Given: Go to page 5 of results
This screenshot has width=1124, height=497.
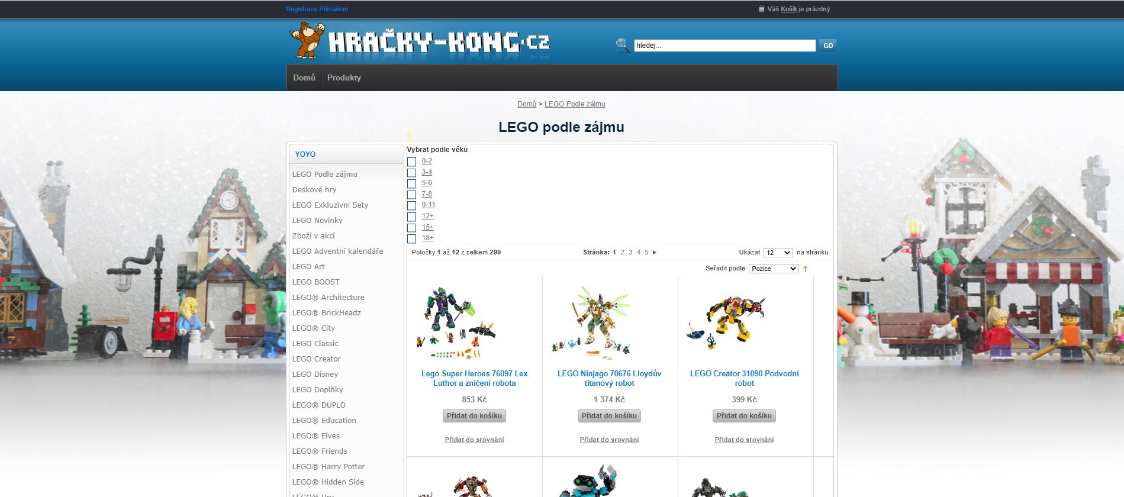Looking at the screenshot, I should point(646,253).
